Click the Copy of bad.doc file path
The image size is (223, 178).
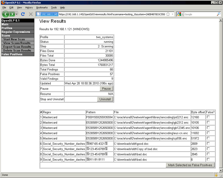click(136, 149)
